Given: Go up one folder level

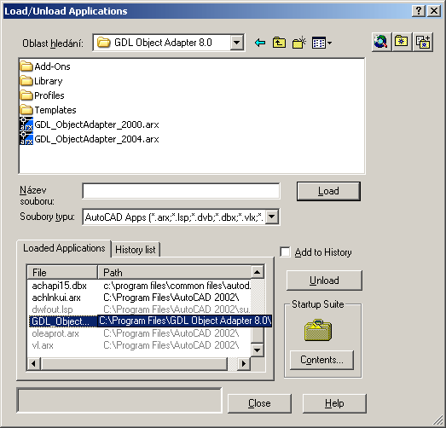Looking at the screenshot, I should tap(279, 43).
